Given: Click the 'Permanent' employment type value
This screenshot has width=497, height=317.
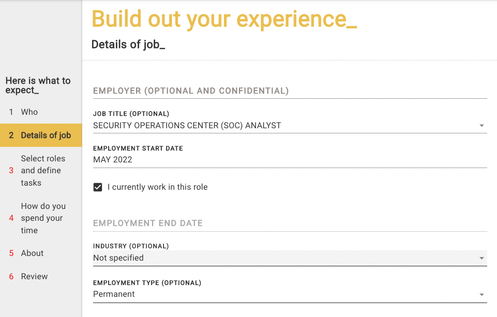Looking at the screenshot, I should [114, 294].
